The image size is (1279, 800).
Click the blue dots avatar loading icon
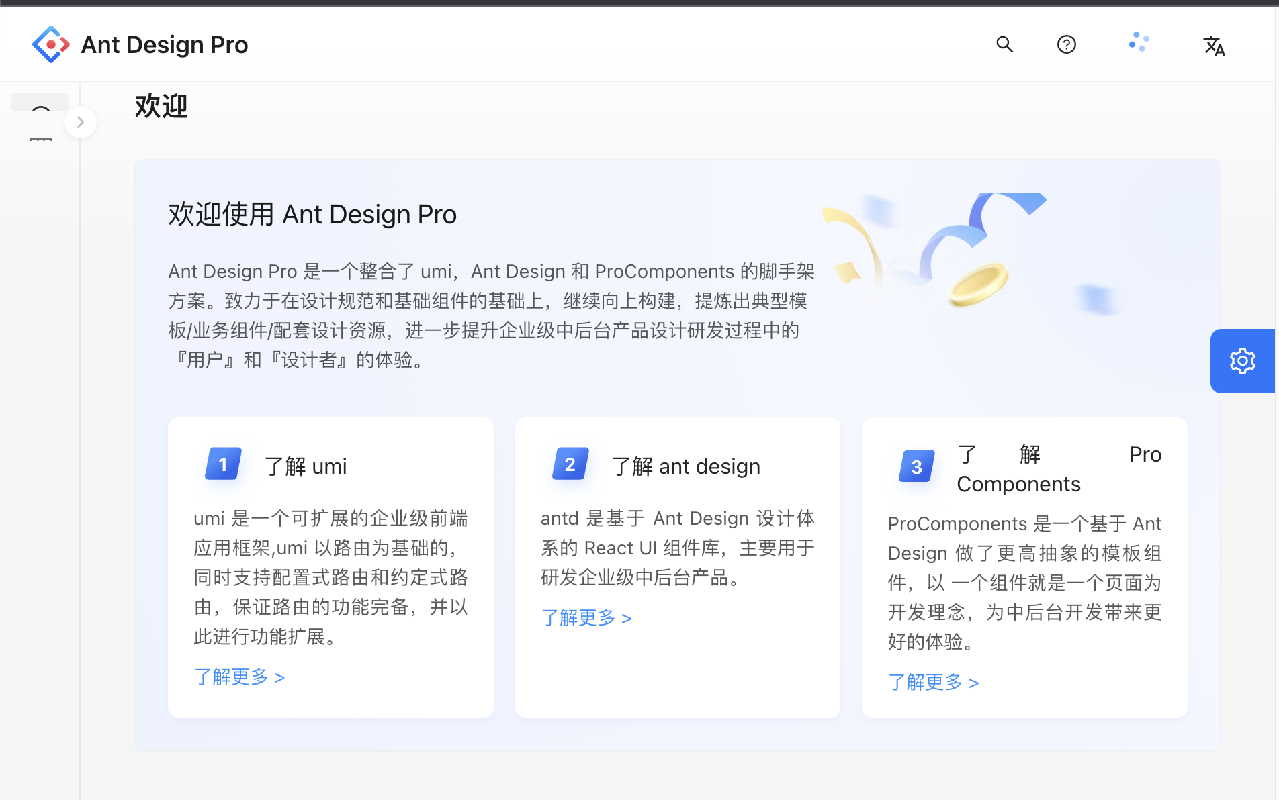point(1139,42)
